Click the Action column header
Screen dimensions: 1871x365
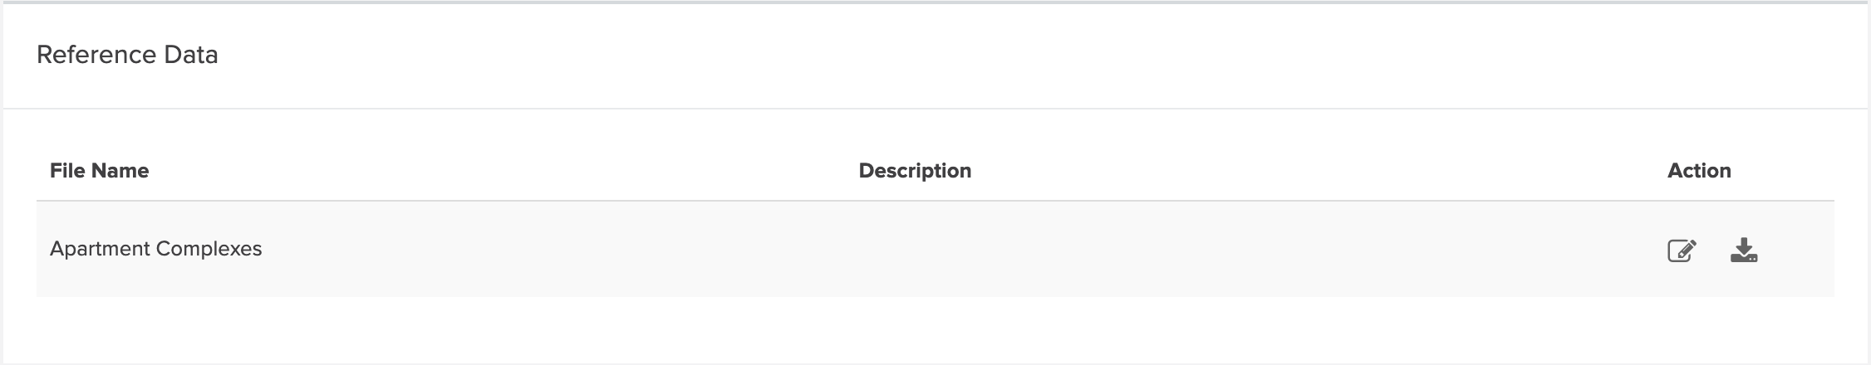(1698, 171)
